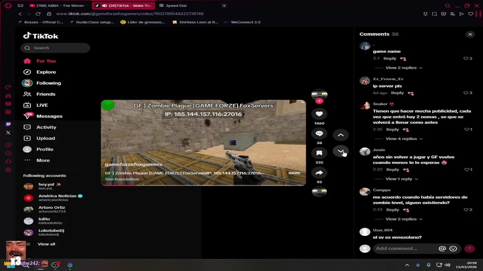Follow creator with red plus button
The width and height of the screenshot is (483, 271).
(319, 101)
